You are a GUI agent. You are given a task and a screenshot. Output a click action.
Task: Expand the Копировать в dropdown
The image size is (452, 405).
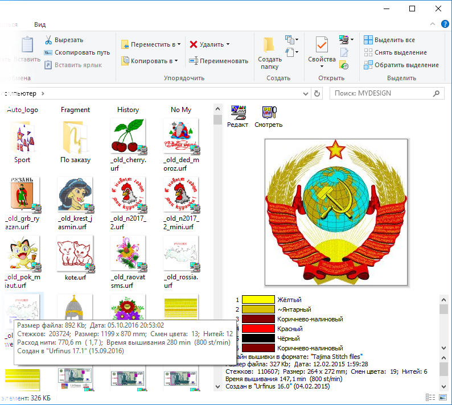176,61
